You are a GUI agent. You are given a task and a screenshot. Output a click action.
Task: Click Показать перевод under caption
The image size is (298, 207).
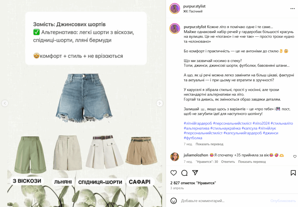point(209,144)
